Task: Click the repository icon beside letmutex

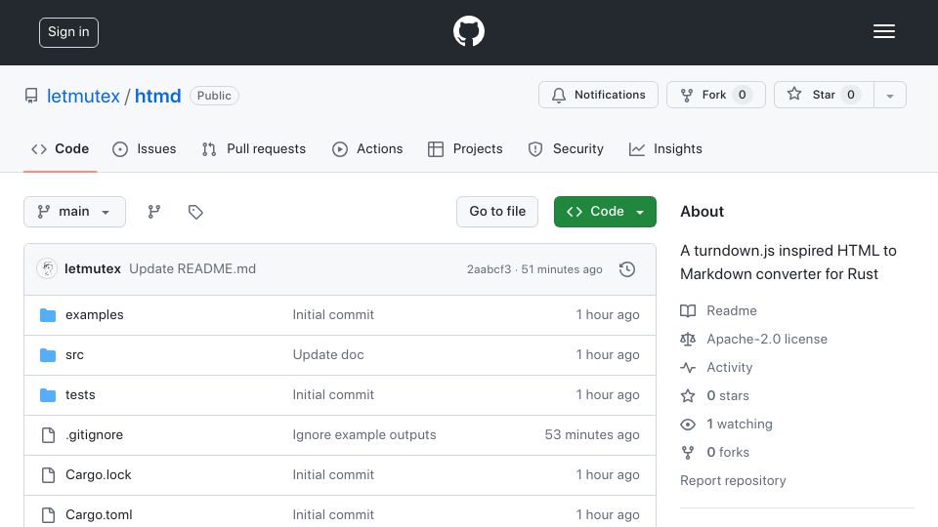Action: click(x=31, y=96)
